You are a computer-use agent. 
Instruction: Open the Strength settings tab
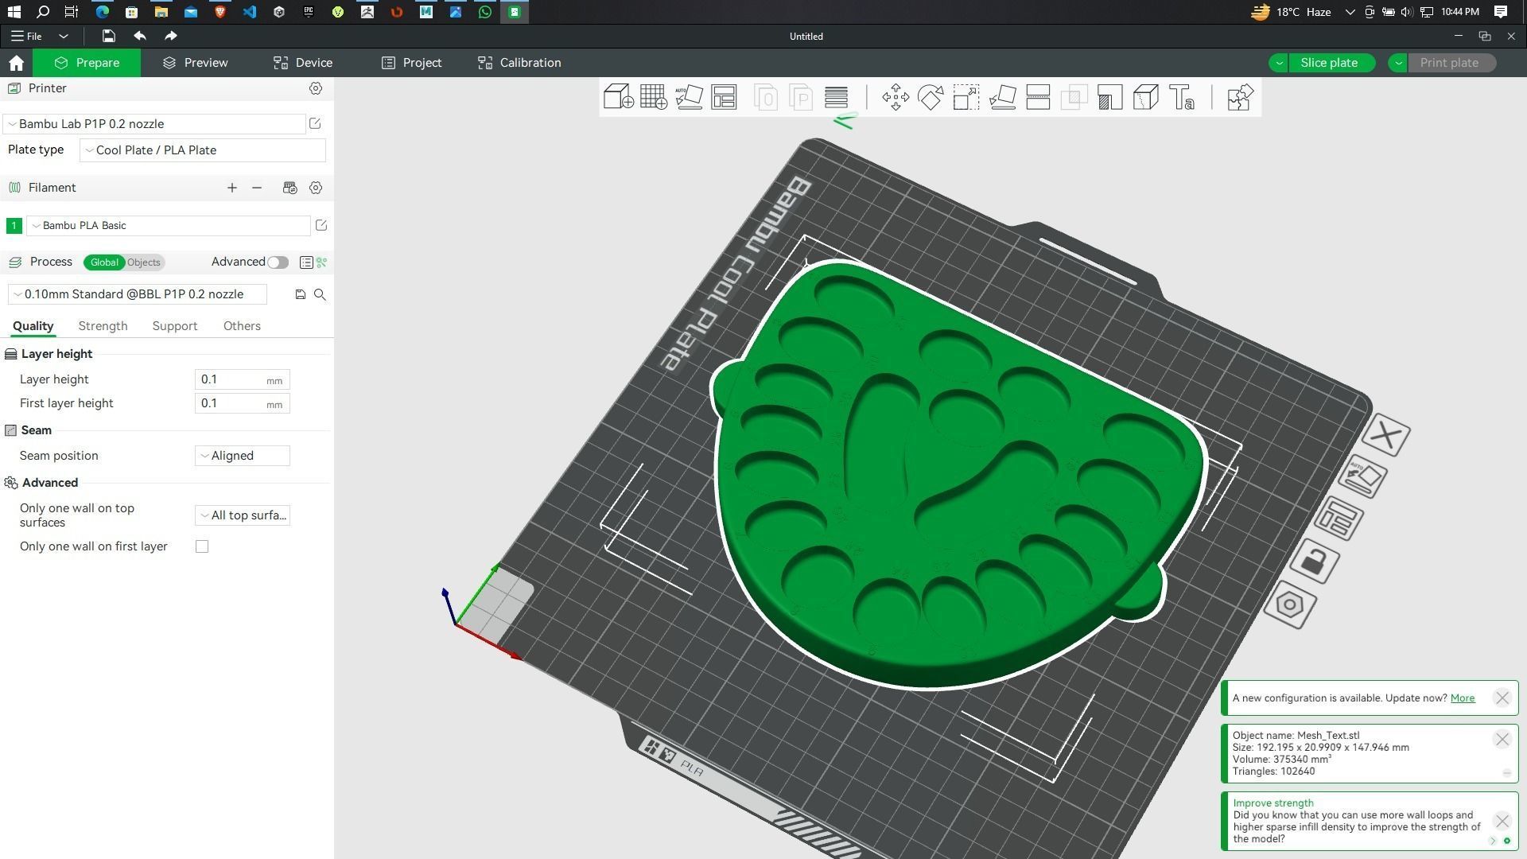103,326
